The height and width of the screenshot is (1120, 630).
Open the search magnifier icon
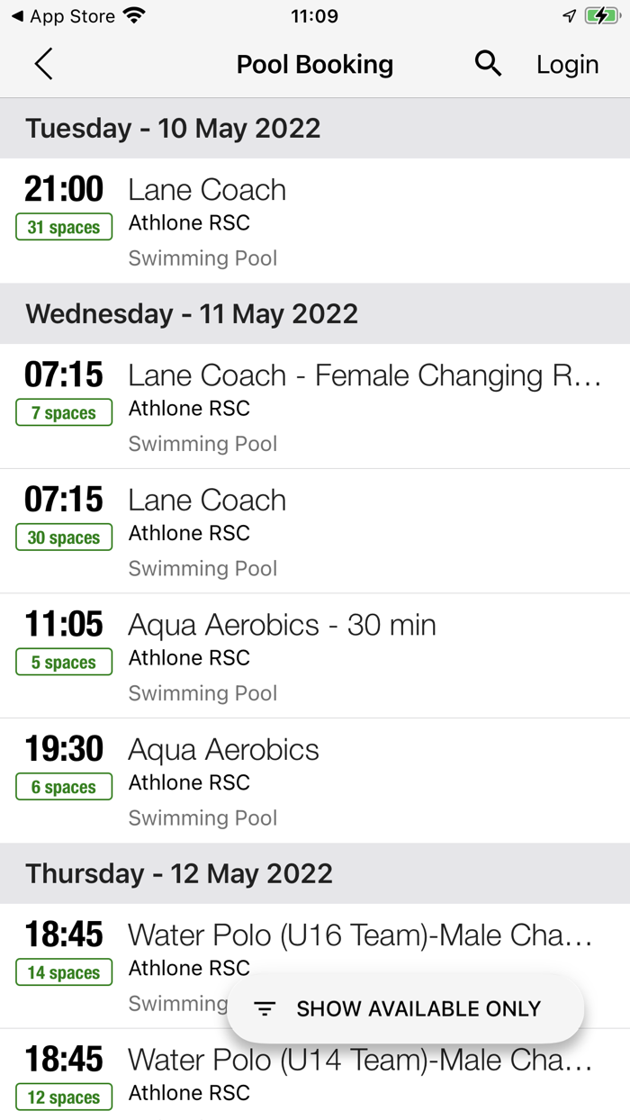click(x=488, y=64)
